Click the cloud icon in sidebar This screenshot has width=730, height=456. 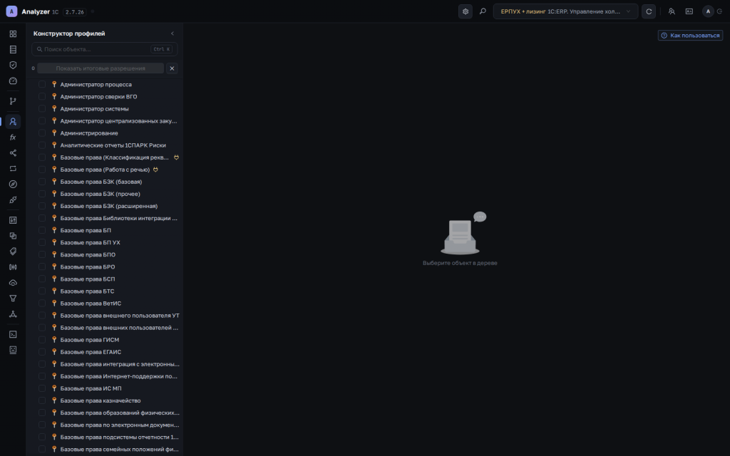[13, 283]
